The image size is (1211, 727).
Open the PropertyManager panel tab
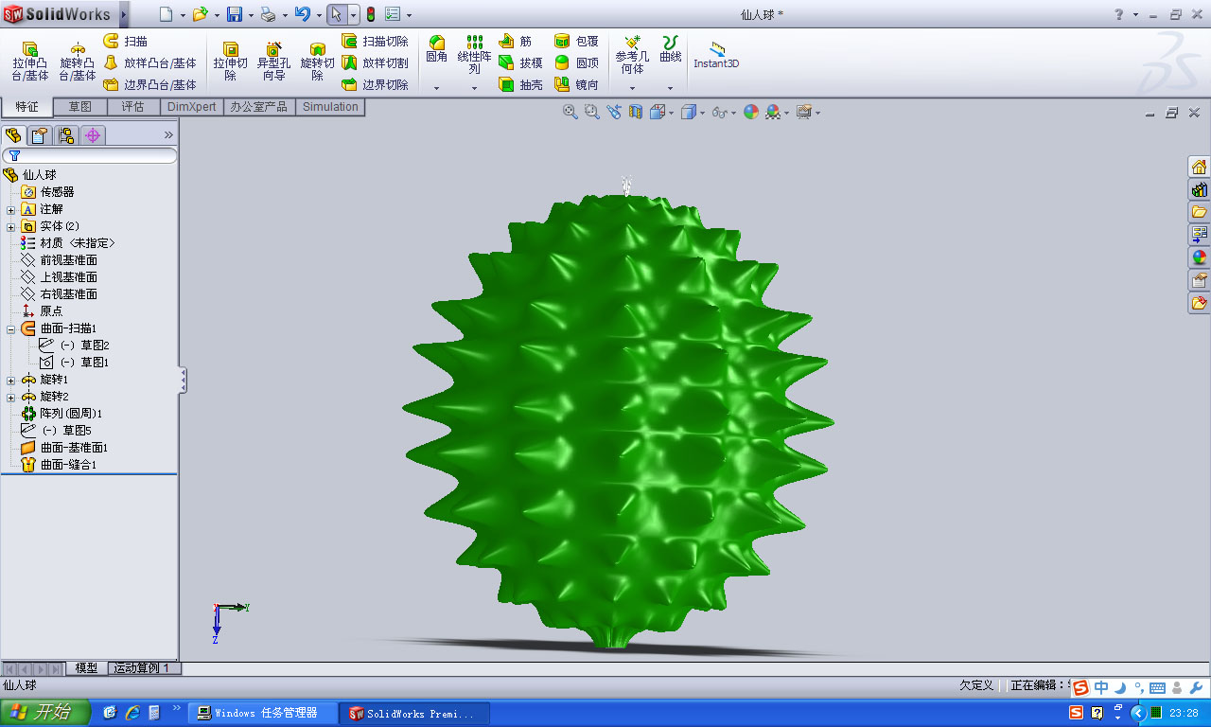pos(40,135)
